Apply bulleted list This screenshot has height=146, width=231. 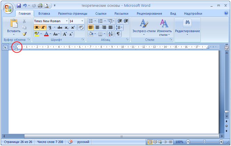point(91,21)
